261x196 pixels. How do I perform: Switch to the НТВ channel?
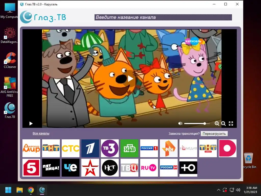tap(129, 148)
